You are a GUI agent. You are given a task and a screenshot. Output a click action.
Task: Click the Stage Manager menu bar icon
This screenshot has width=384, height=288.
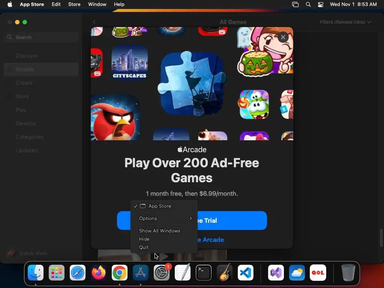click(295, 4)
